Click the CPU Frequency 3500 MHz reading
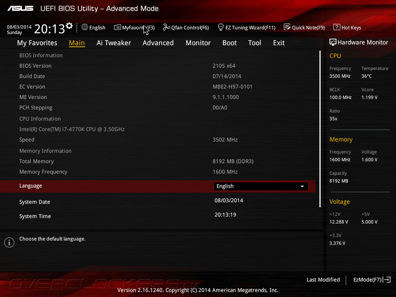This screenshot has height=297, width=396. click(x=340, y=76)
